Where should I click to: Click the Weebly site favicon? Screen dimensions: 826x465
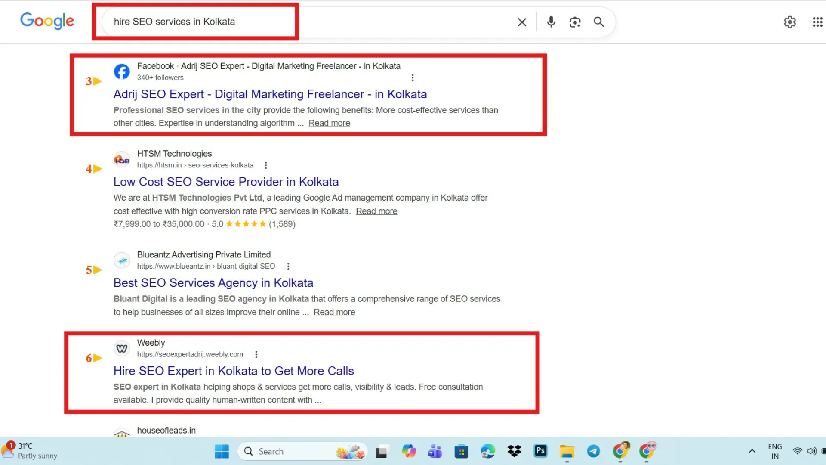point(122,348)
